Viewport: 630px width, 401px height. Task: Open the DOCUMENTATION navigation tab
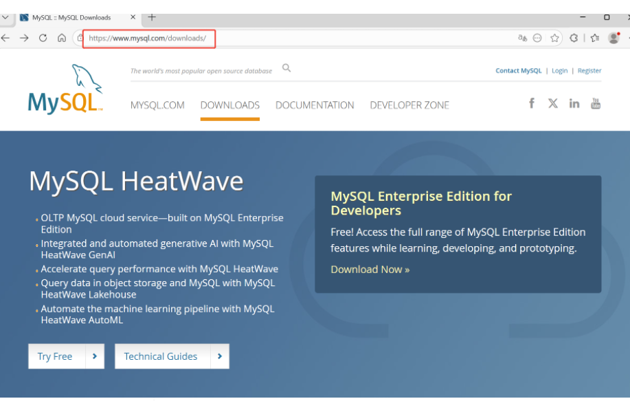coord(315,105)
